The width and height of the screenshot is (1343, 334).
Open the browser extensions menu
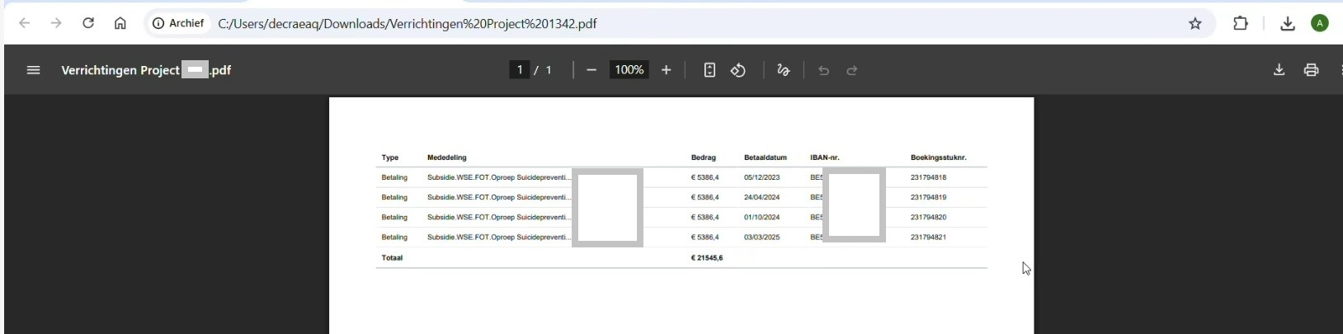[1241, 23]
